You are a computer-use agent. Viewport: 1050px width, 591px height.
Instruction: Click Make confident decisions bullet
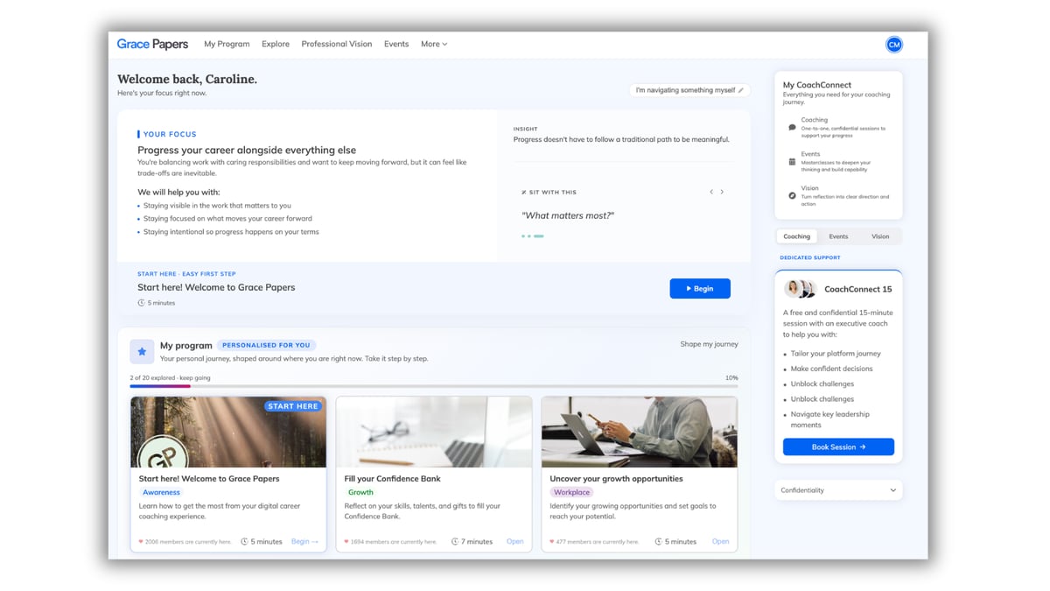tap(831, 369)
